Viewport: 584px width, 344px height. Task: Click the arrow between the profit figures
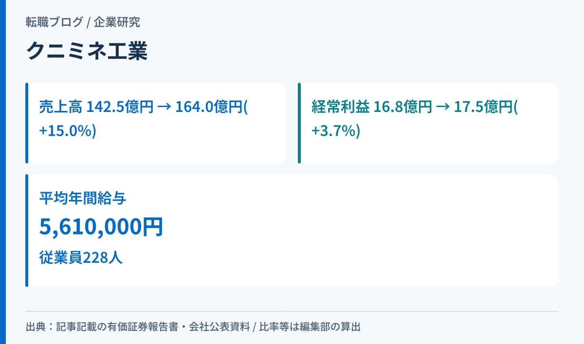[x=443, y=106]
